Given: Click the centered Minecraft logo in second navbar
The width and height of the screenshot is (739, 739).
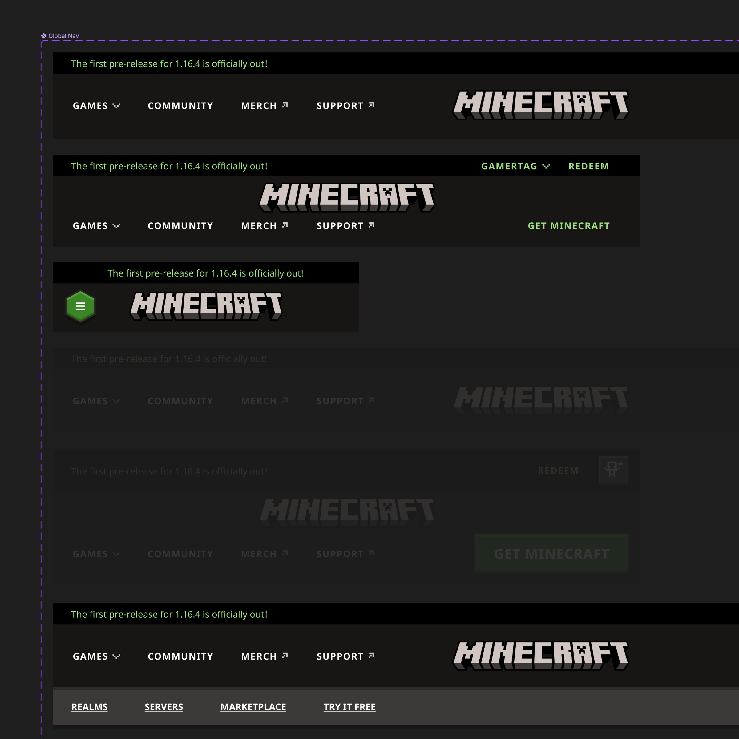Looking at the screenshot, I should [x=346, y=197].
